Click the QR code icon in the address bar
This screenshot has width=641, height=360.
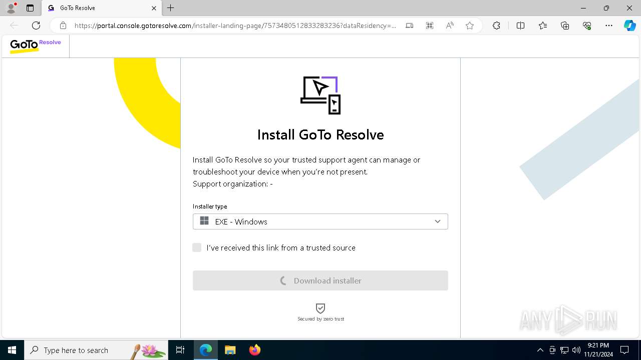[430, 25]
